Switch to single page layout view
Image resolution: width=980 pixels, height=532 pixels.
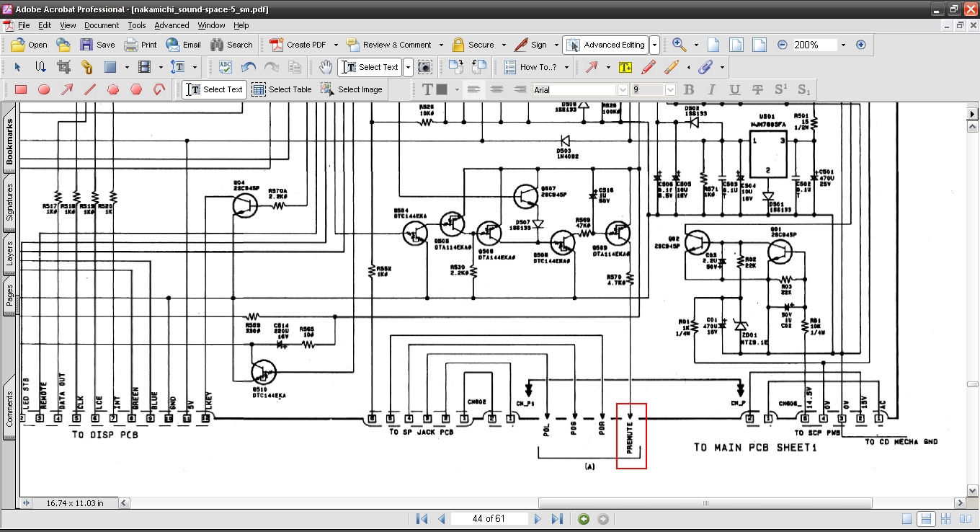point(907,519)
